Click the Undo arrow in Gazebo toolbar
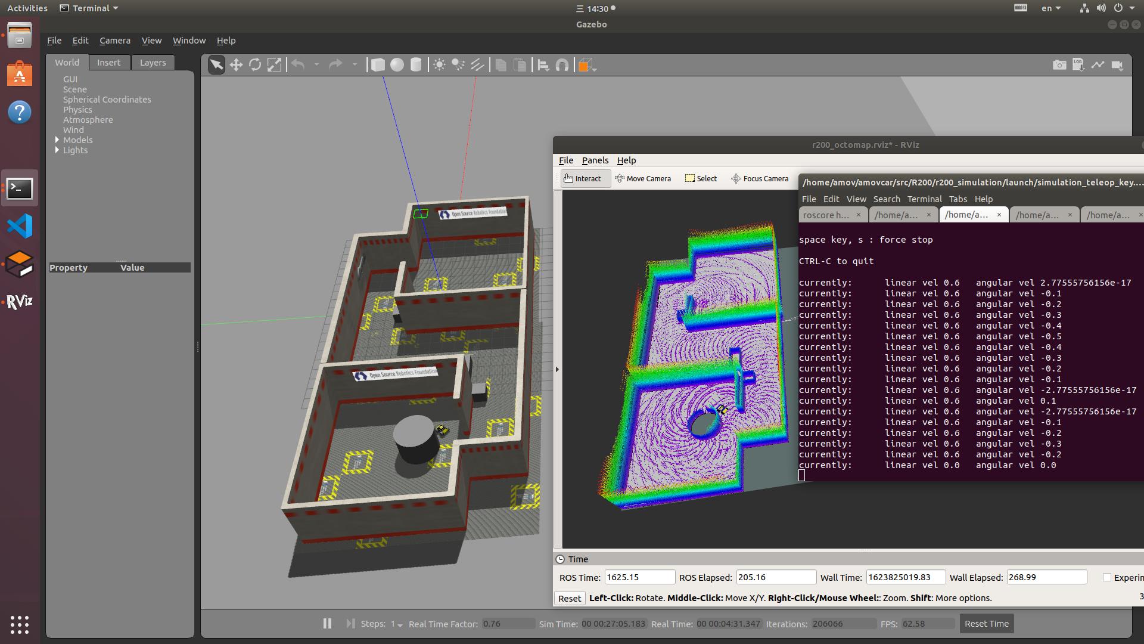Viewport: 1144px width, 644px height. point(298,64)
